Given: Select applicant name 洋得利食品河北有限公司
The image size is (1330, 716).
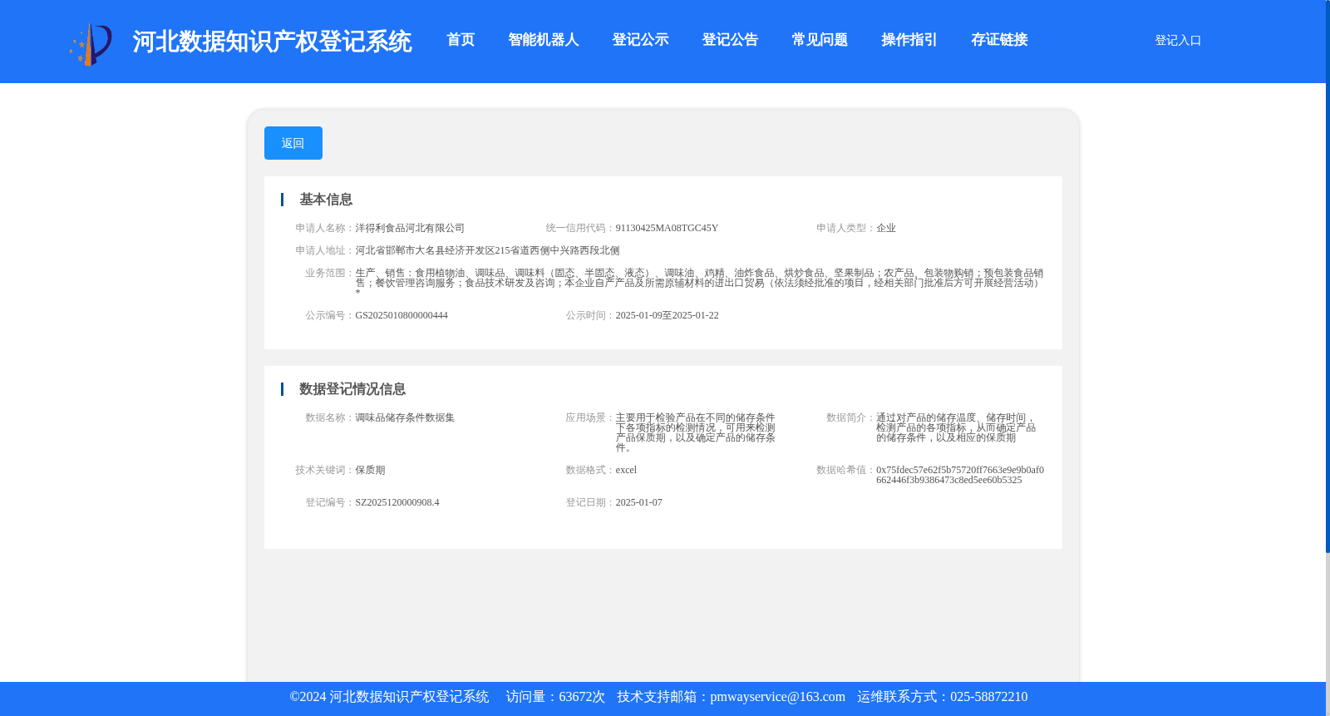Looking at the screenshot, I should click(410, 228).
